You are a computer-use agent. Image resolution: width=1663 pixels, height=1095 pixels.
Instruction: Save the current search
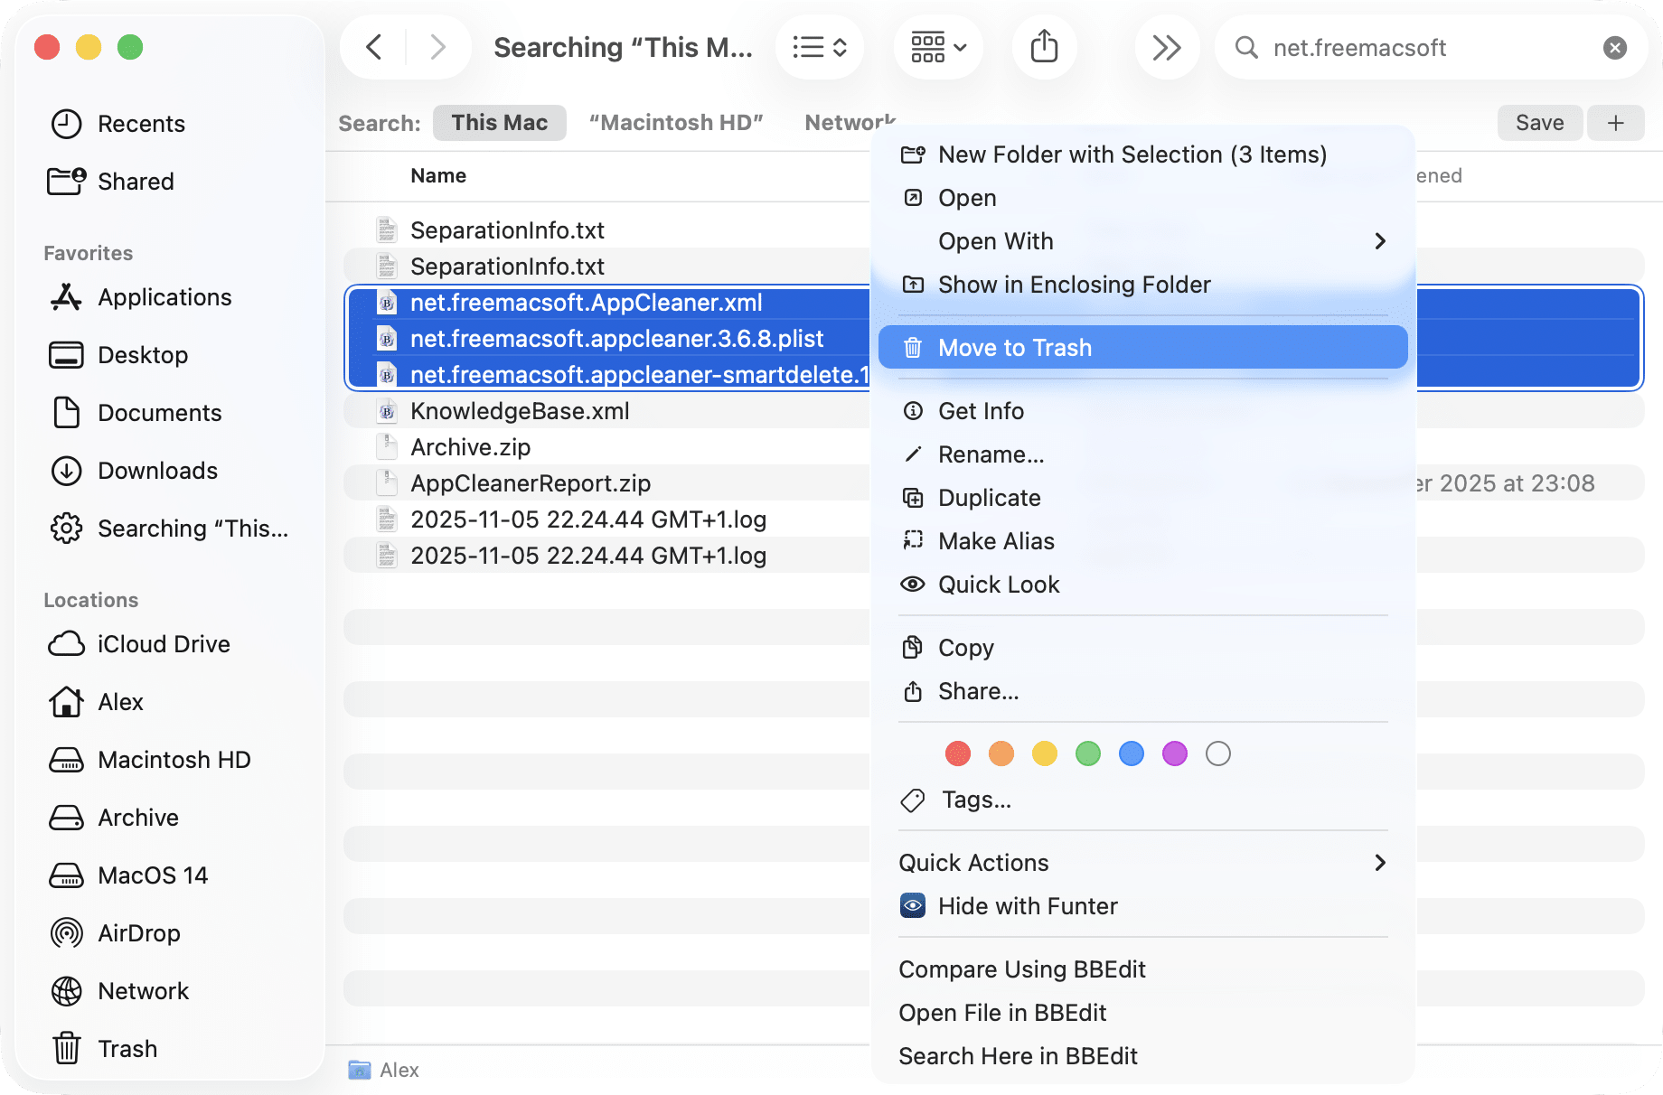1540,123
